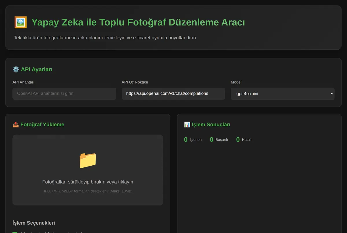Click the "API Uç Noktası" field label
This screenshot has width=347, height=233.
point(135,82)
